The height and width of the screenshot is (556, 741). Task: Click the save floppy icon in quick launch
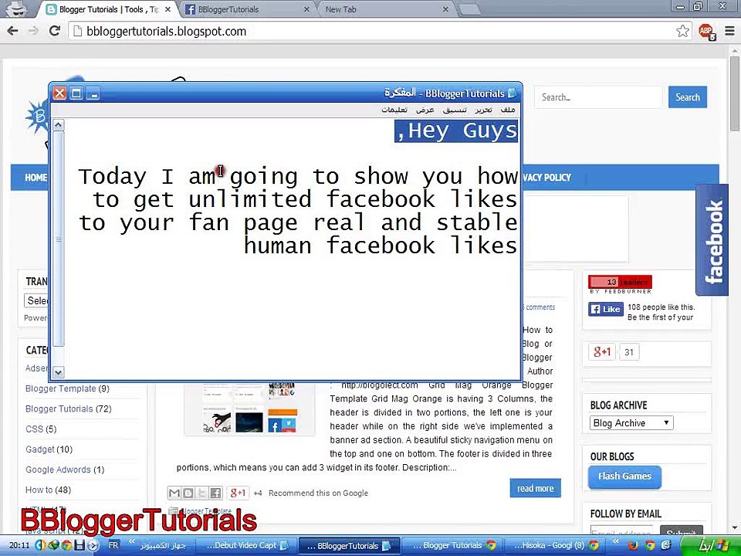click(80, 545)
